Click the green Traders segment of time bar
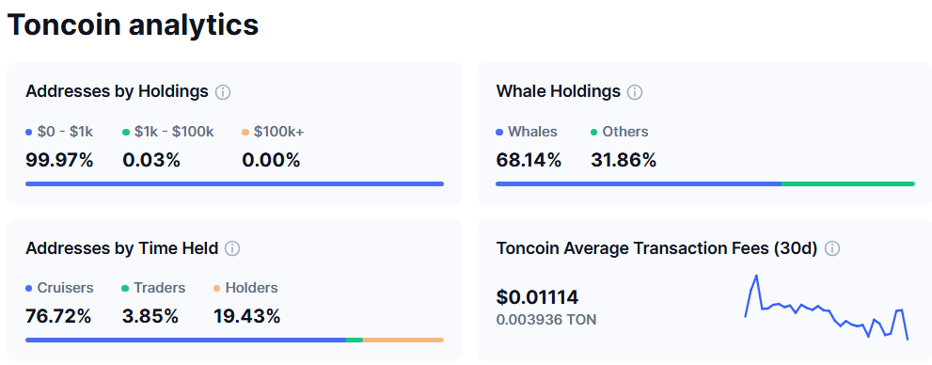The width and height of the screenshot is (932, 365). [x=355, y=340]
